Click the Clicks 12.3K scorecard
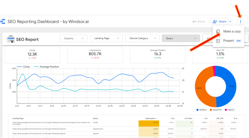Image resolution: width=249 pixels, height=138 pixels. tap(32, 55)
